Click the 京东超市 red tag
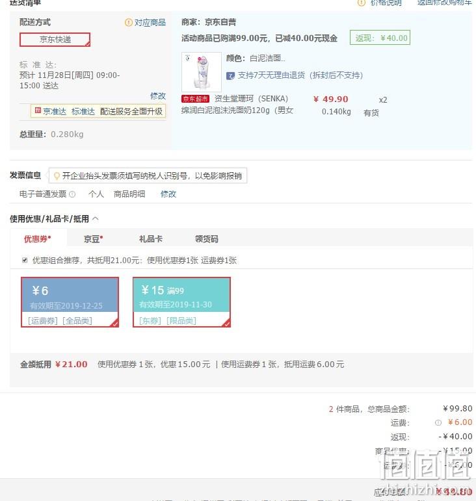This screenshot has height=501, width=476. coord(195,99)
